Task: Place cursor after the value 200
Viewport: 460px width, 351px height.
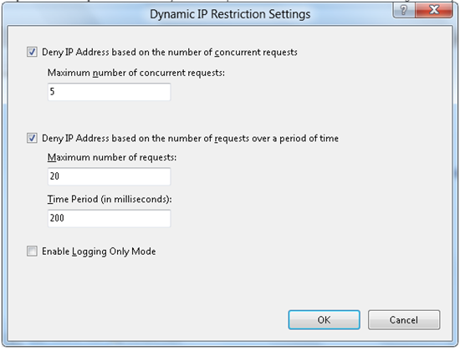Action: (x=66, y=218)
